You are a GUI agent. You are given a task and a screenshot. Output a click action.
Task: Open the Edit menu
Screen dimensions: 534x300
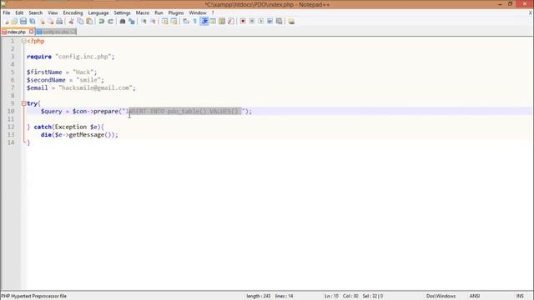(x=19, y=12)
